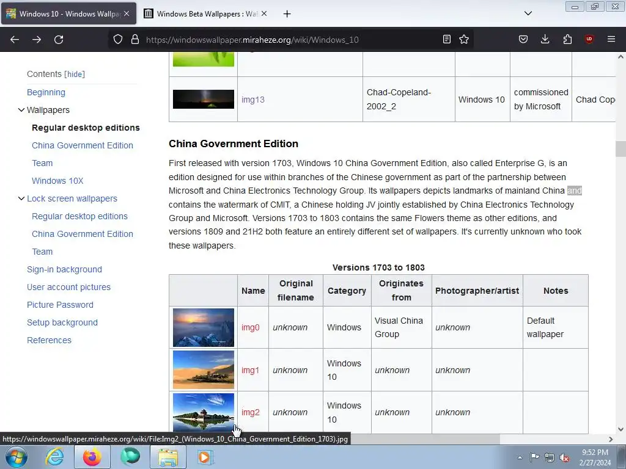
Task: Open the img13 night sky thumbnail
Action: 203,99
